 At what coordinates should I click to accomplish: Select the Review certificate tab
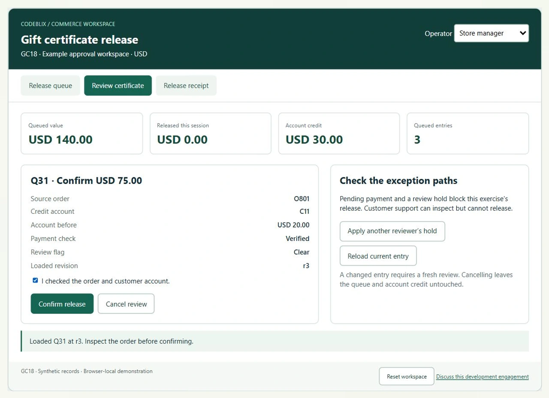click(x=118, y=86)
